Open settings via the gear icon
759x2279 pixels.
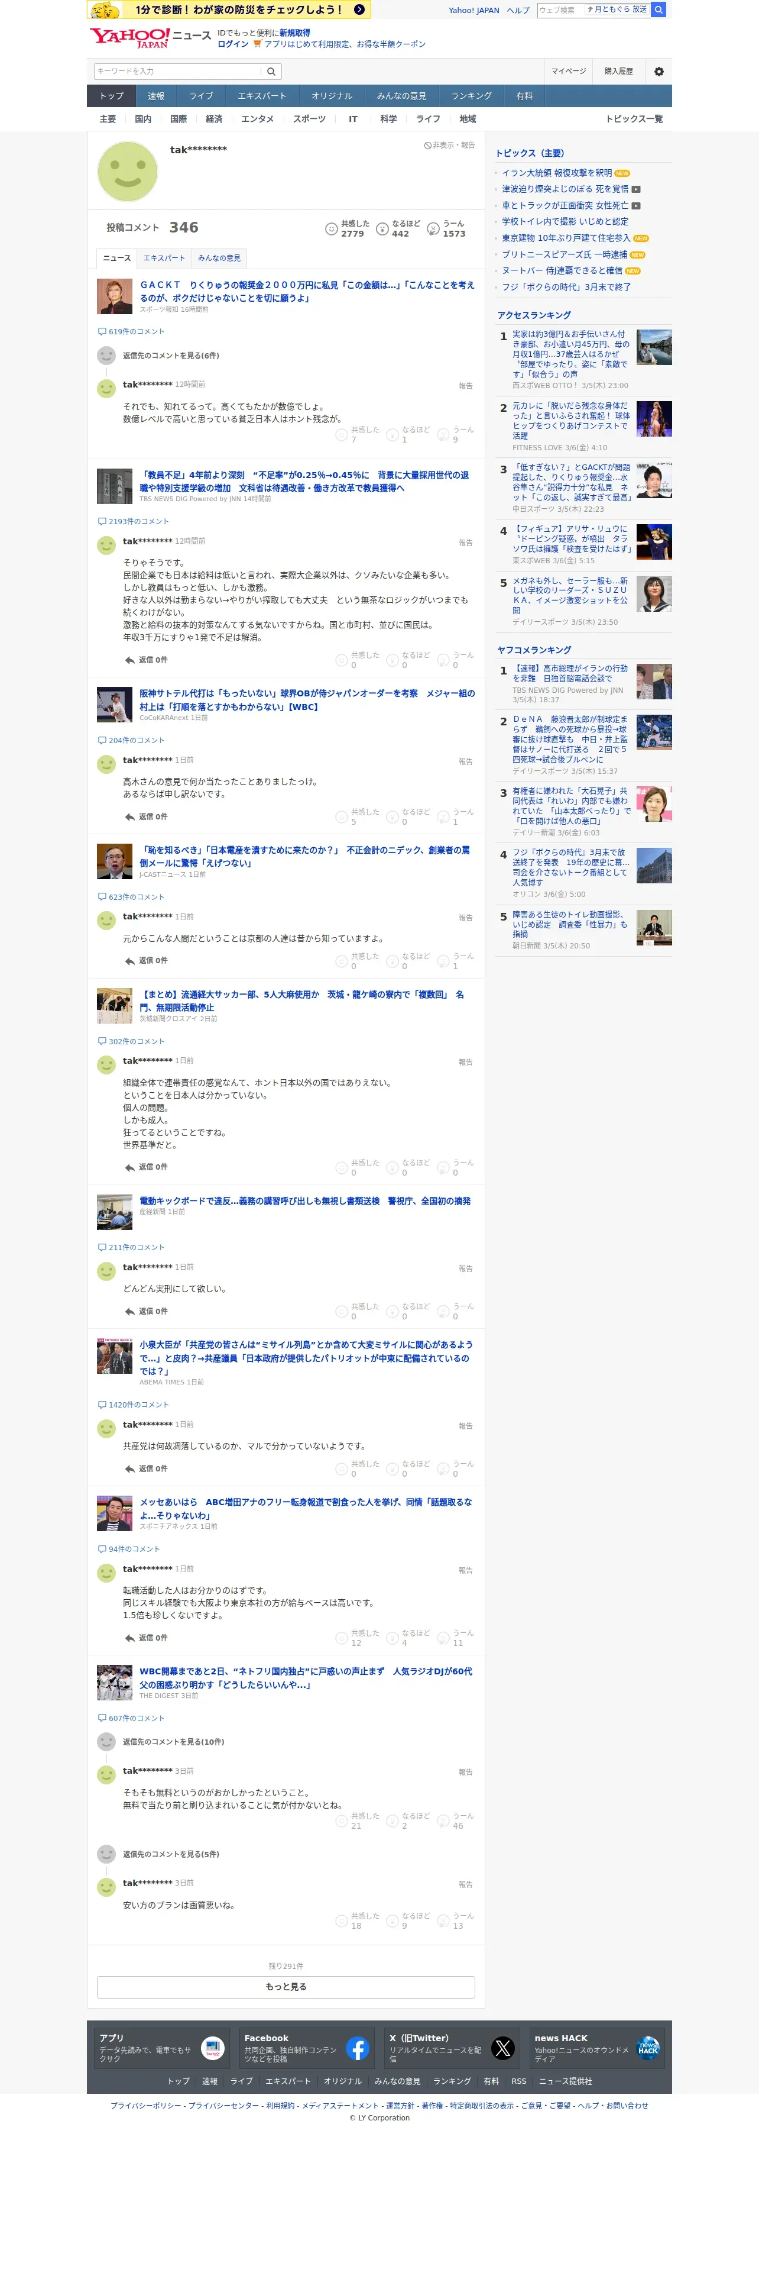click(659, 72)
